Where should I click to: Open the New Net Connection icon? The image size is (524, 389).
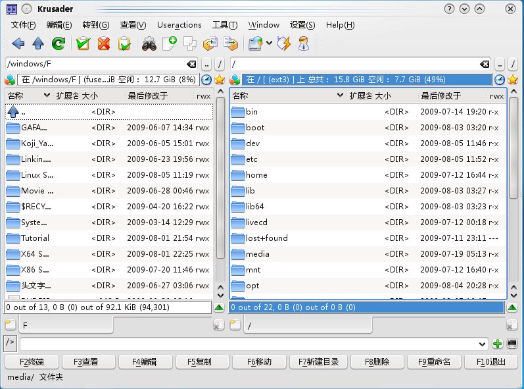tap(256, 43)
